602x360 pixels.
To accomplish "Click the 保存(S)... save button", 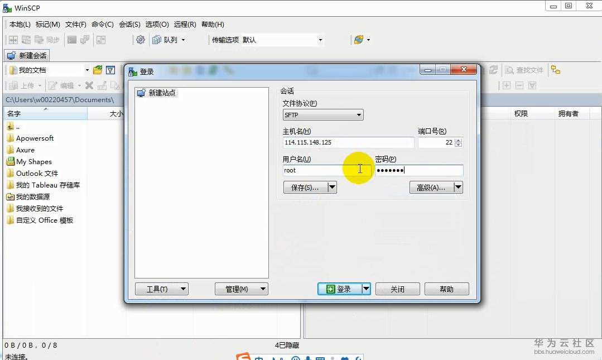I will point(305,188).
